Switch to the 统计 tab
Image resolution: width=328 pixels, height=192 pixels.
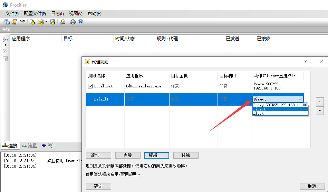[49, 146]
